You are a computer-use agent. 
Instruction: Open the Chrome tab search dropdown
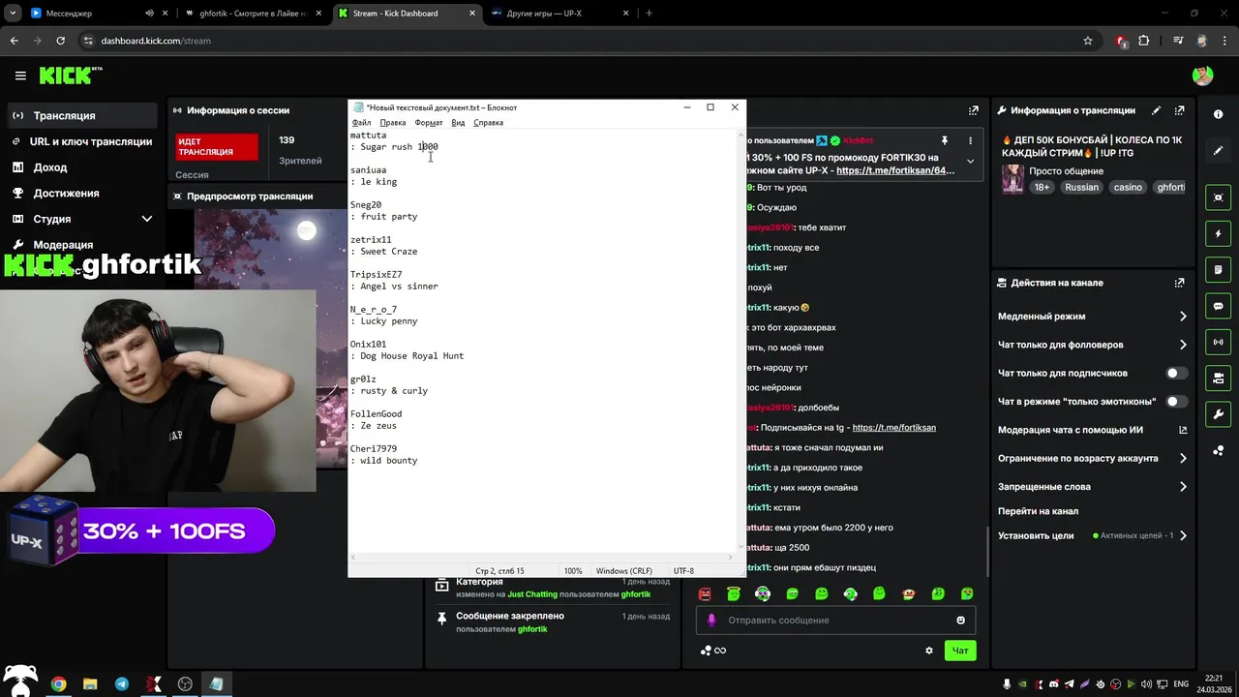(x=12, y=14)
